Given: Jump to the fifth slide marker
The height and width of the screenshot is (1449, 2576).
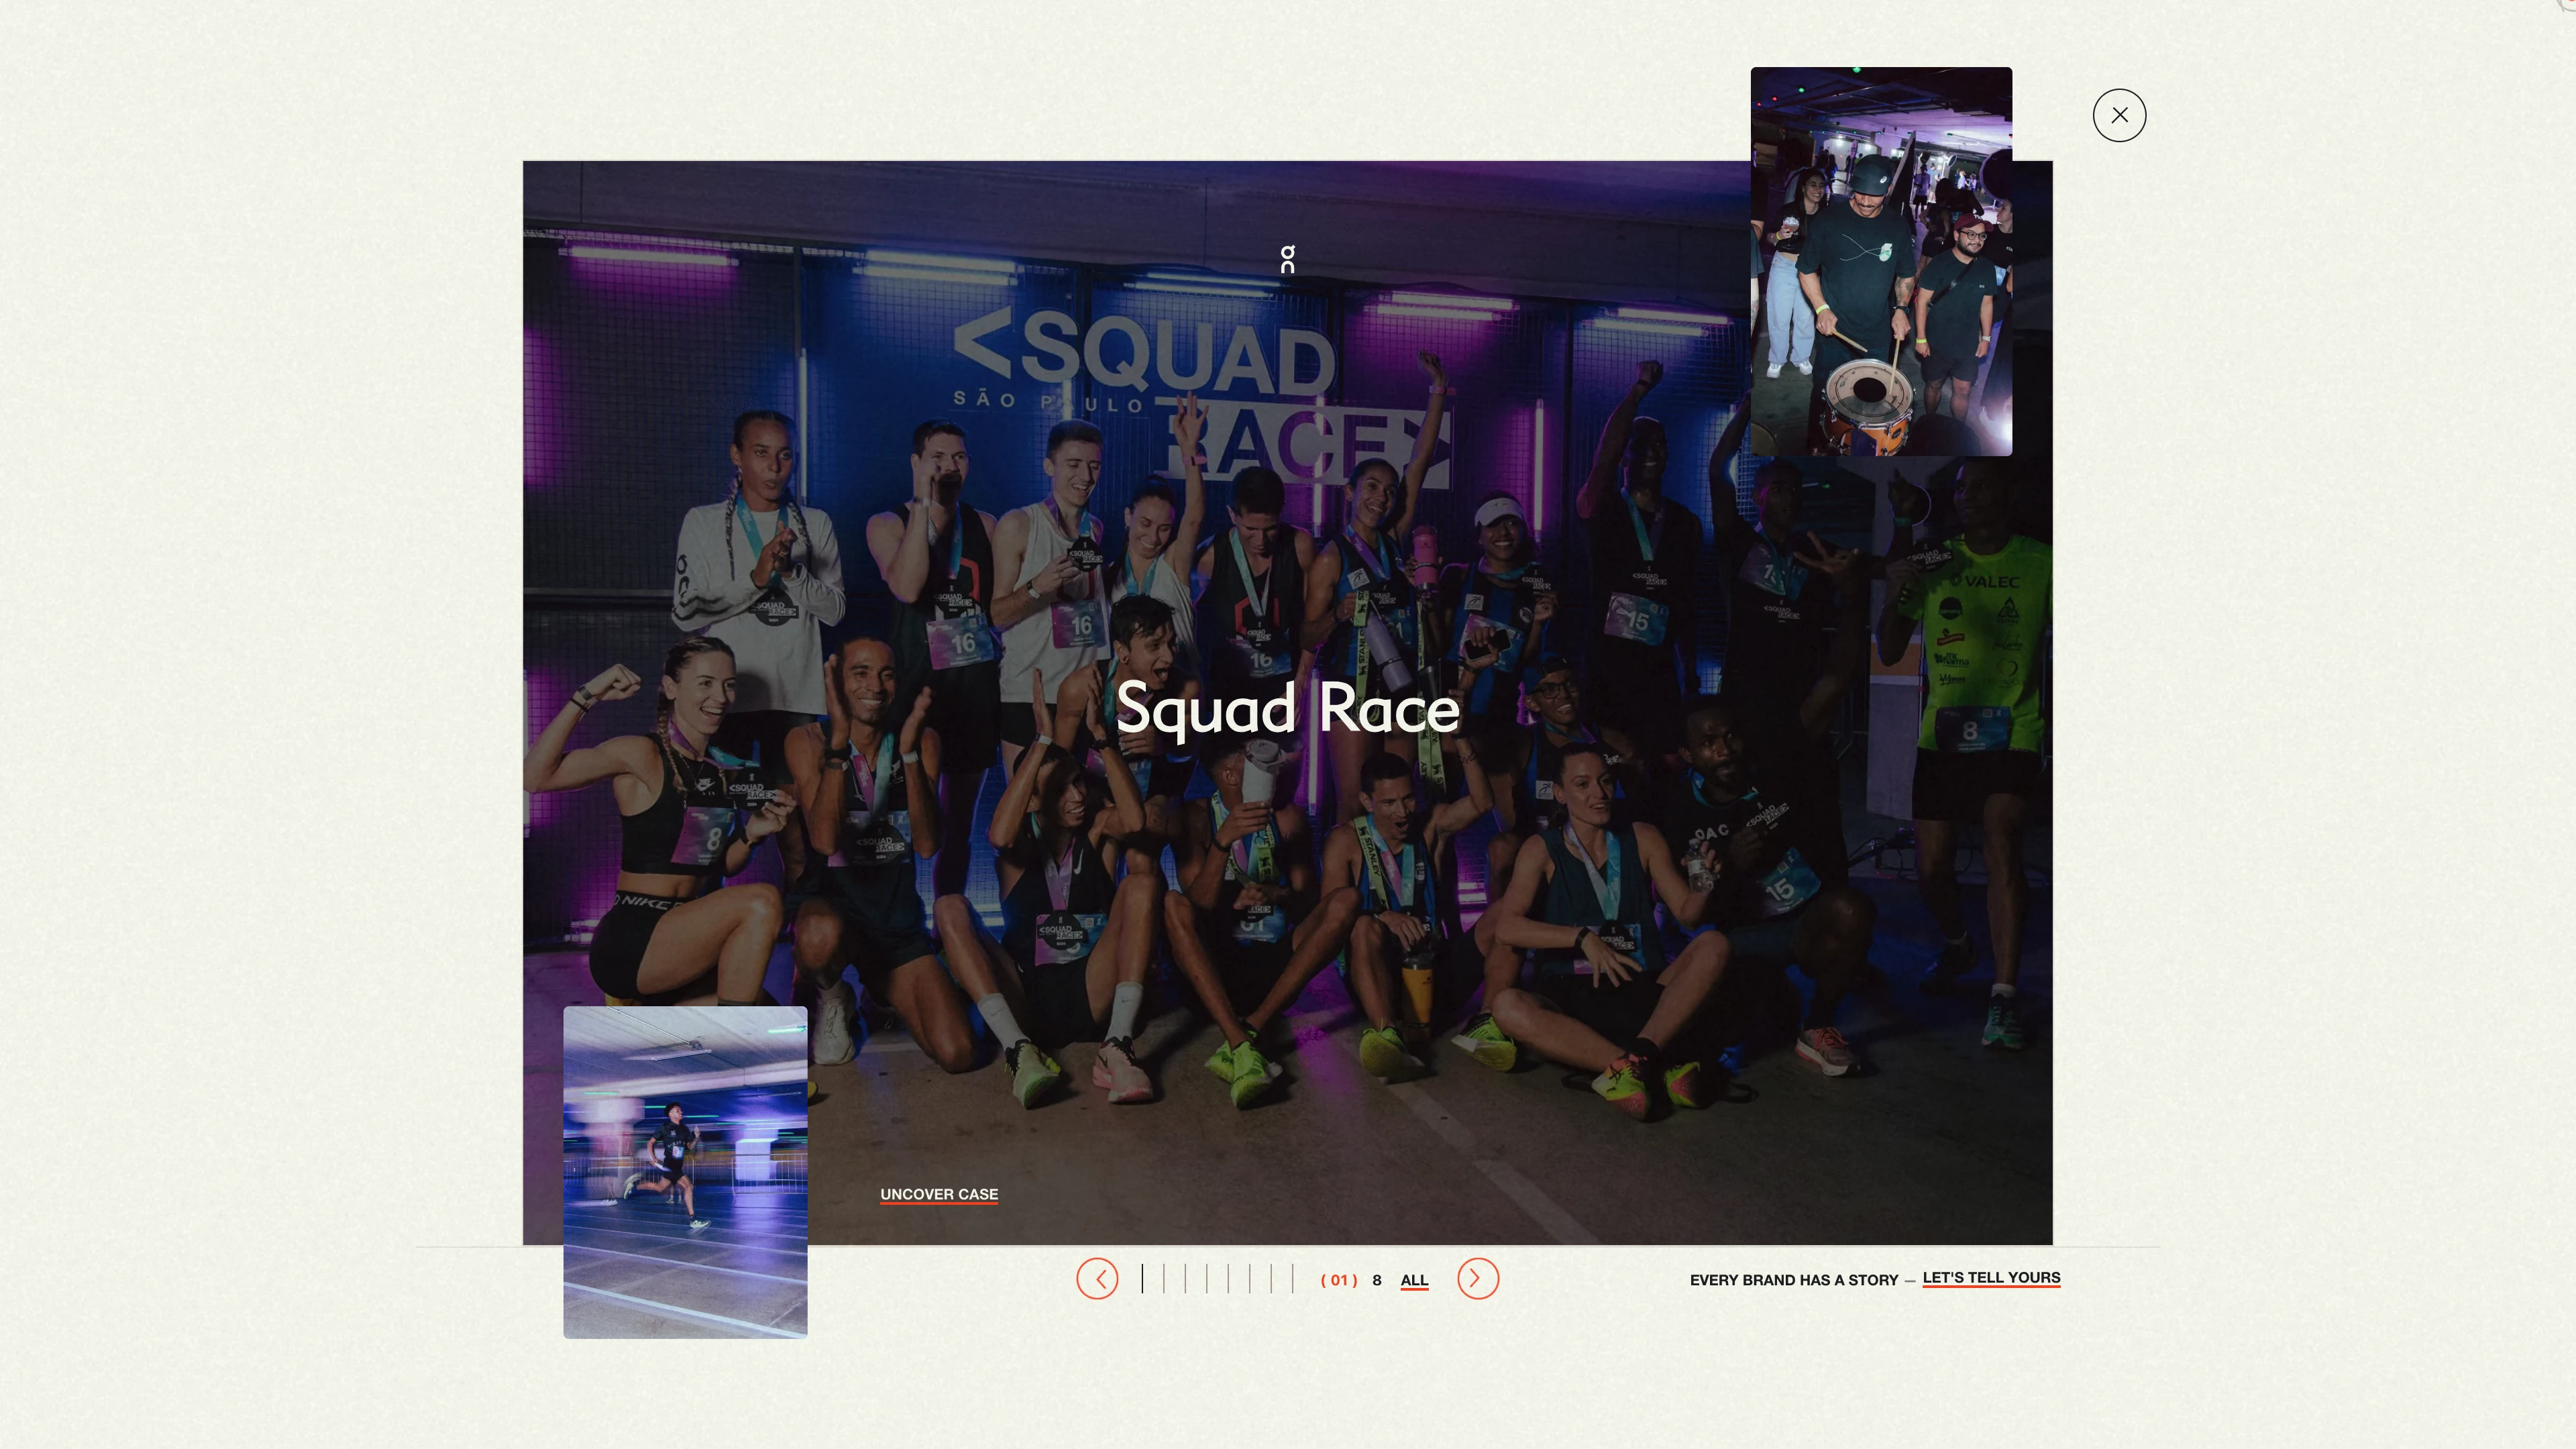Looking at the screenshot, I should pyautogui.click(x=1228, y=1279).
